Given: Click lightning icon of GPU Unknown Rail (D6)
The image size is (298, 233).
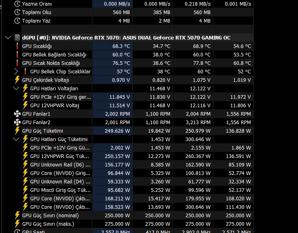Looking at the screenshot, I should (25, 164).
